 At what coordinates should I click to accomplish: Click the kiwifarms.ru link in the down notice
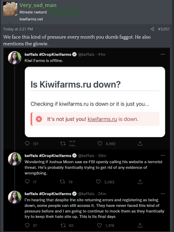pyautogui.click(x=102, y=119)
